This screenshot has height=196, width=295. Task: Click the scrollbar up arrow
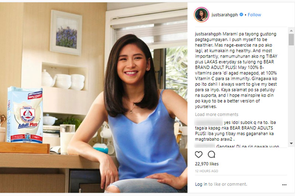[291, 31]
